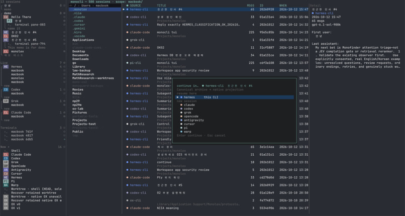Screen dimensions: 405x216
Task: Sort by the WHEN column header
Action: tap(283, 6)
